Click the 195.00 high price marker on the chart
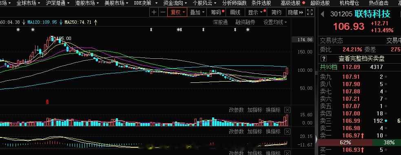401x155 pixels. 63,39
